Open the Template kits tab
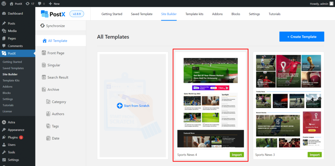This screenshot has width=335, height=166. [x=194, y=14]
